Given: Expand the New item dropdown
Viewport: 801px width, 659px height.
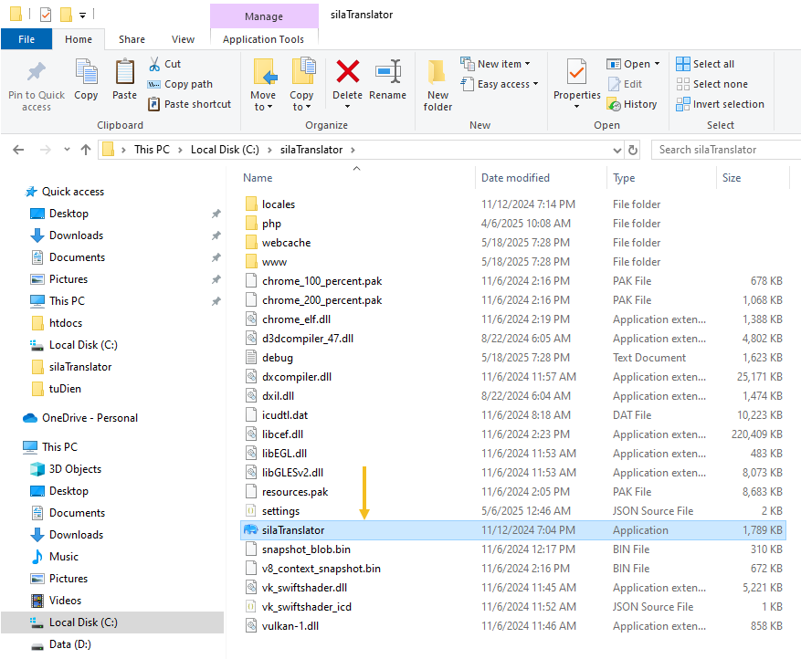Looking at the screenshot, I should click(x=496, y=64).
